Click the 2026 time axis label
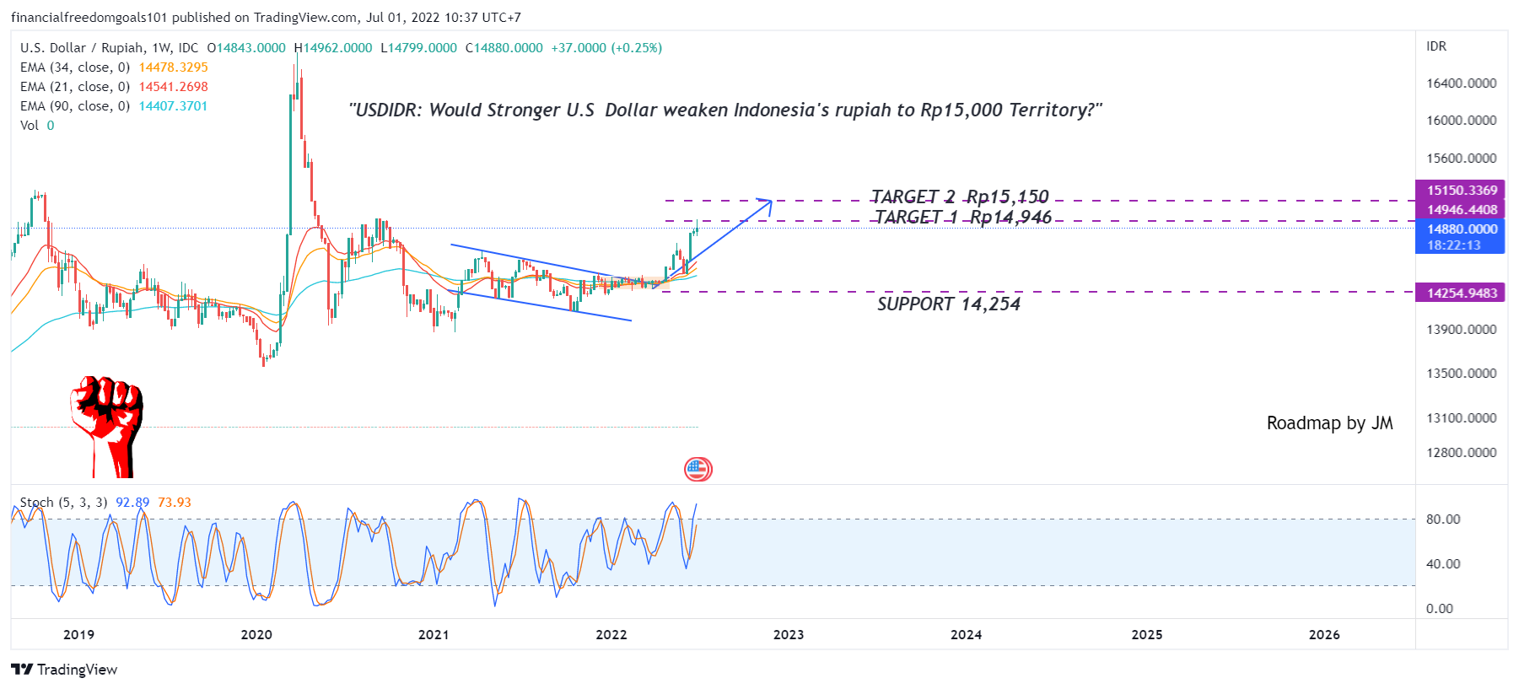 coord(1324,635)
